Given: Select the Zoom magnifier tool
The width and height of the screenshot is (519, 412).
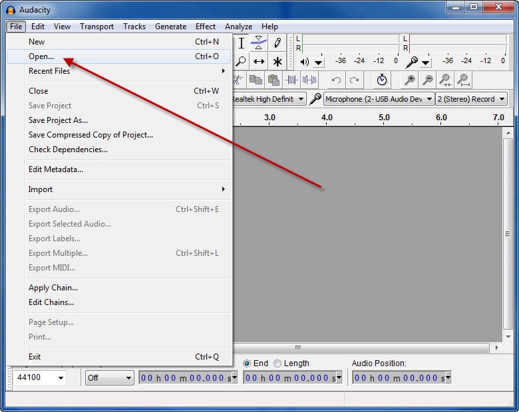Looking at the screenshot, I should coord(241,62).
